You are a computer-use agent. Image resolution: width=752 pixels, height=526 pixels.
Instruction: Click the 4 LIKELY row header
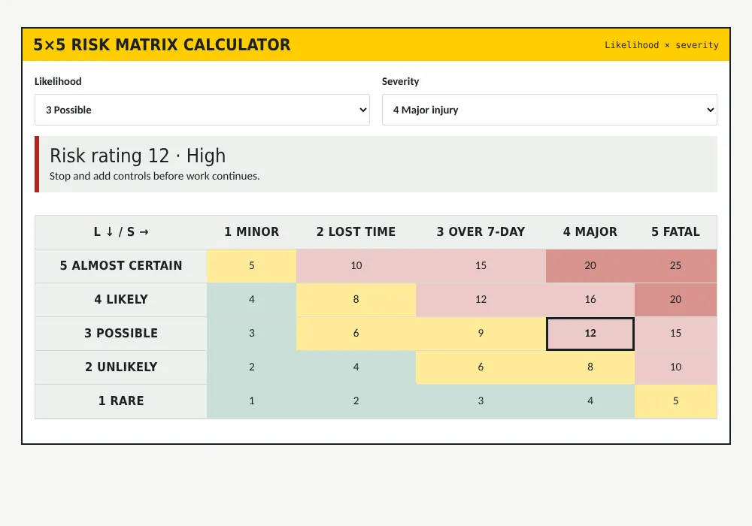pos(121,299)
